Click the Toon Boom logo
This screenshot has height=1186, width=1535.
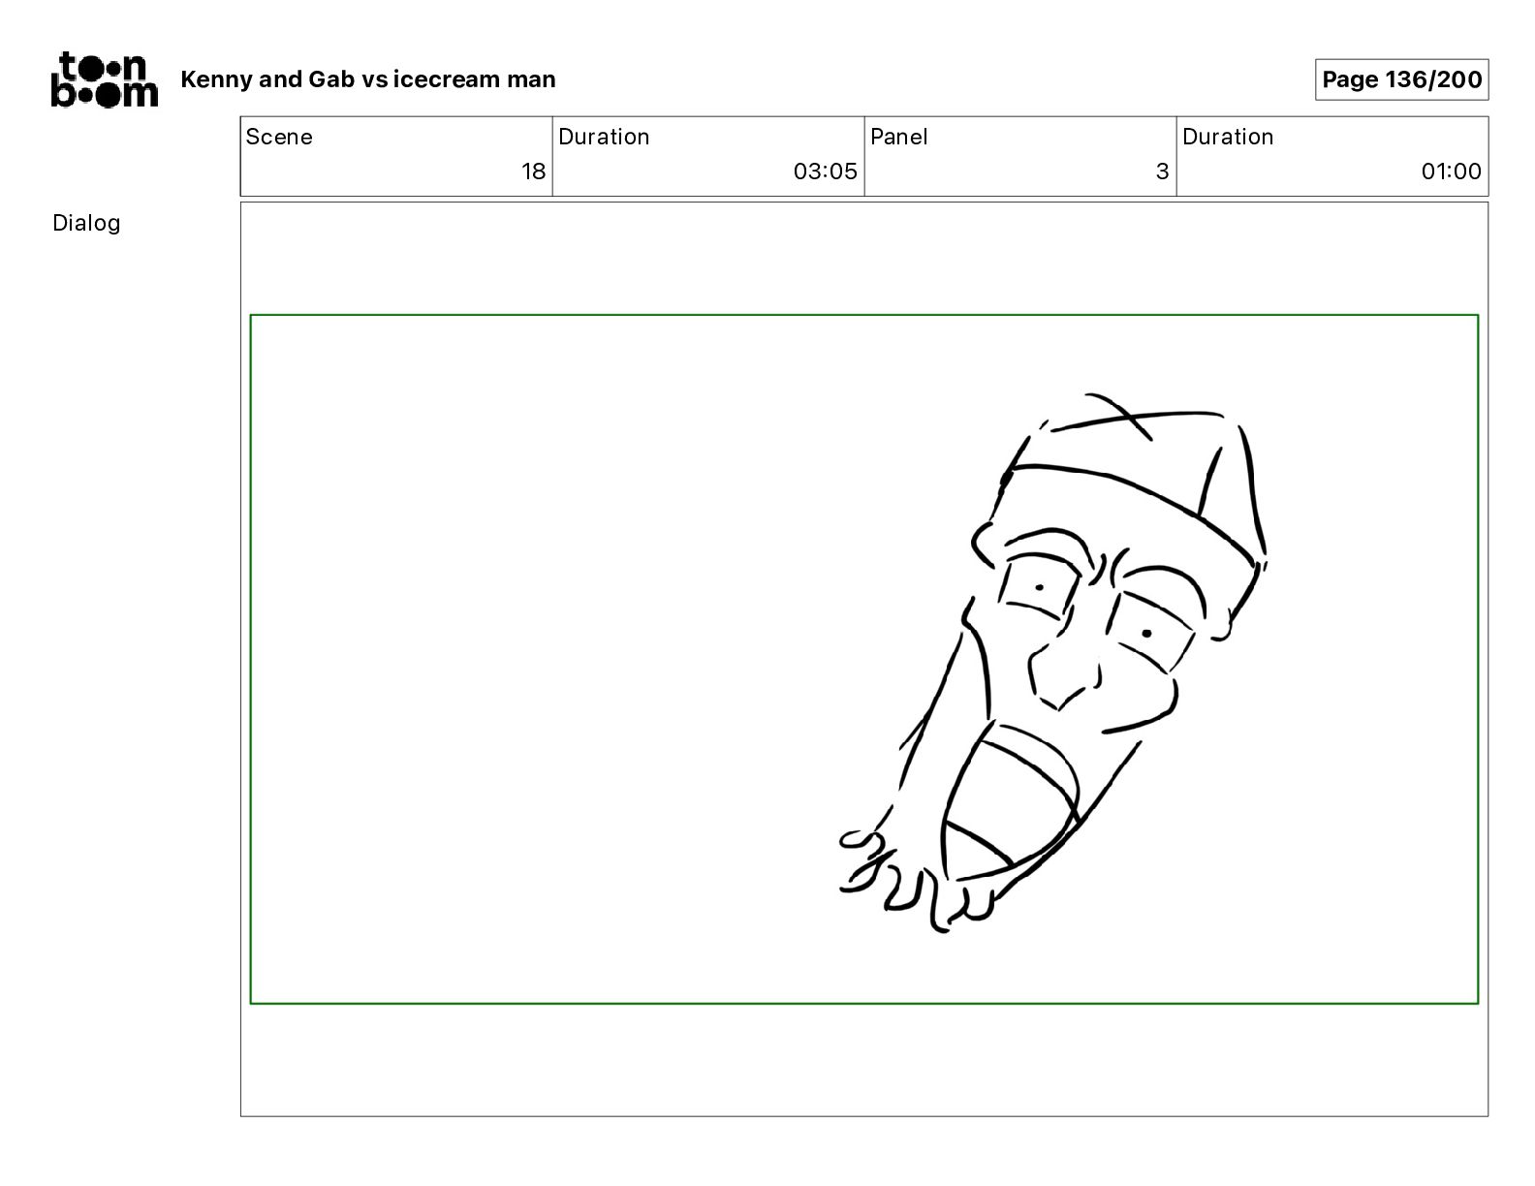[104, 79]
